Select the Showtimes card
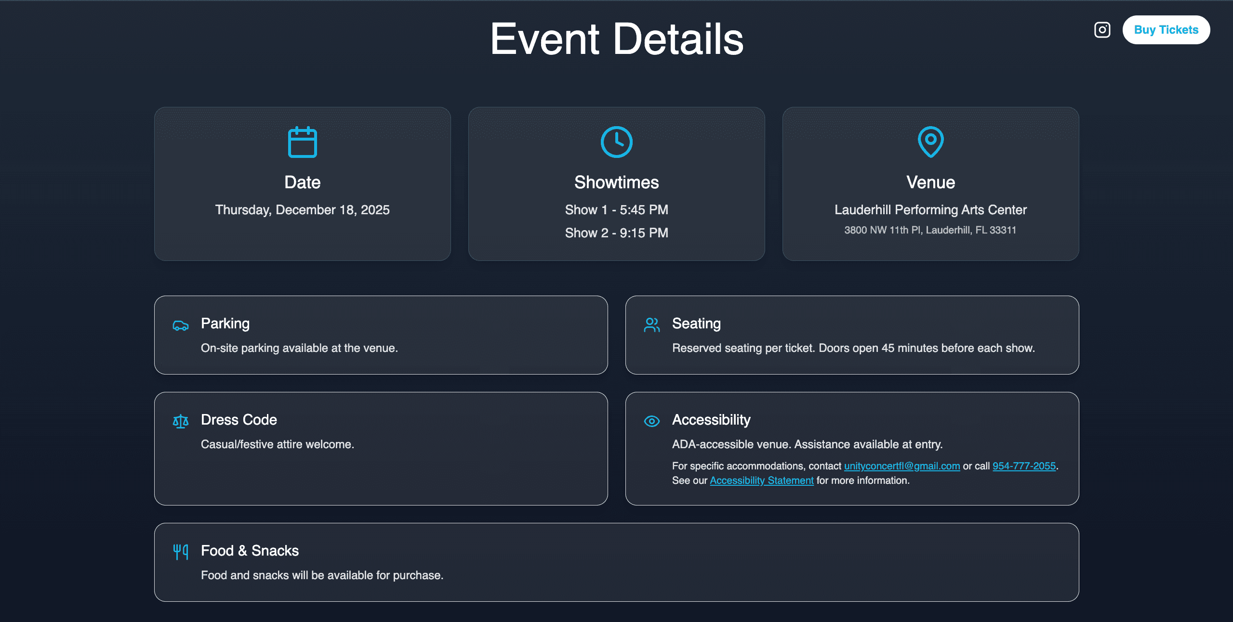The image size is (1233, 622). (x=617, y=184)
